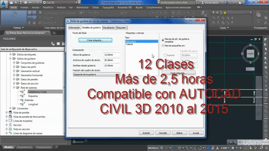Open the Anotar ribbon tab
The height and width of the screenshot is (151, 269).
pos(35,8)
